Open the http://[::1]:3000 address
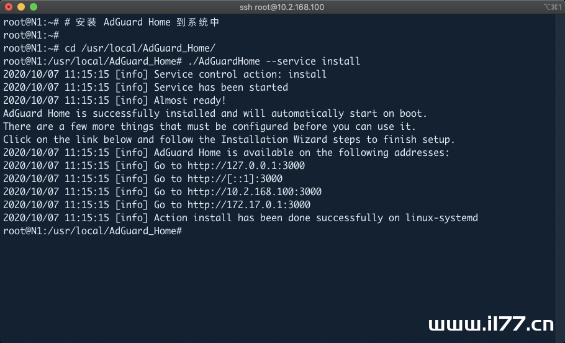Image resolution: width=565 pixels, height=343 pixels. point(235,178)
